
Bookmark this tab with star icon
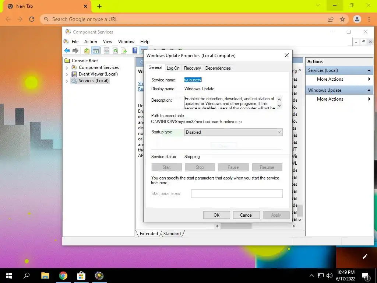pos(342,19)
